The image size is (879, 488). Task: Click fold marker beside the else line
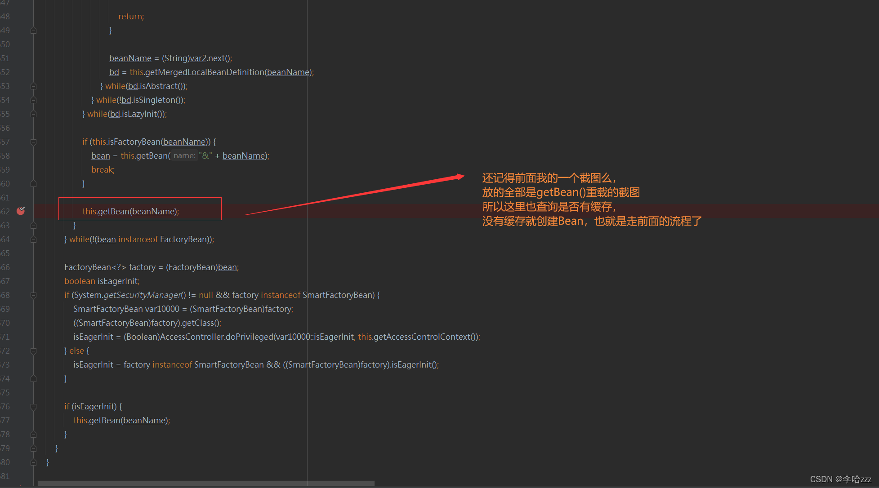pyautogui.click(x=33, y=351)
